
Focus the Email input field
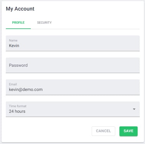72,87
